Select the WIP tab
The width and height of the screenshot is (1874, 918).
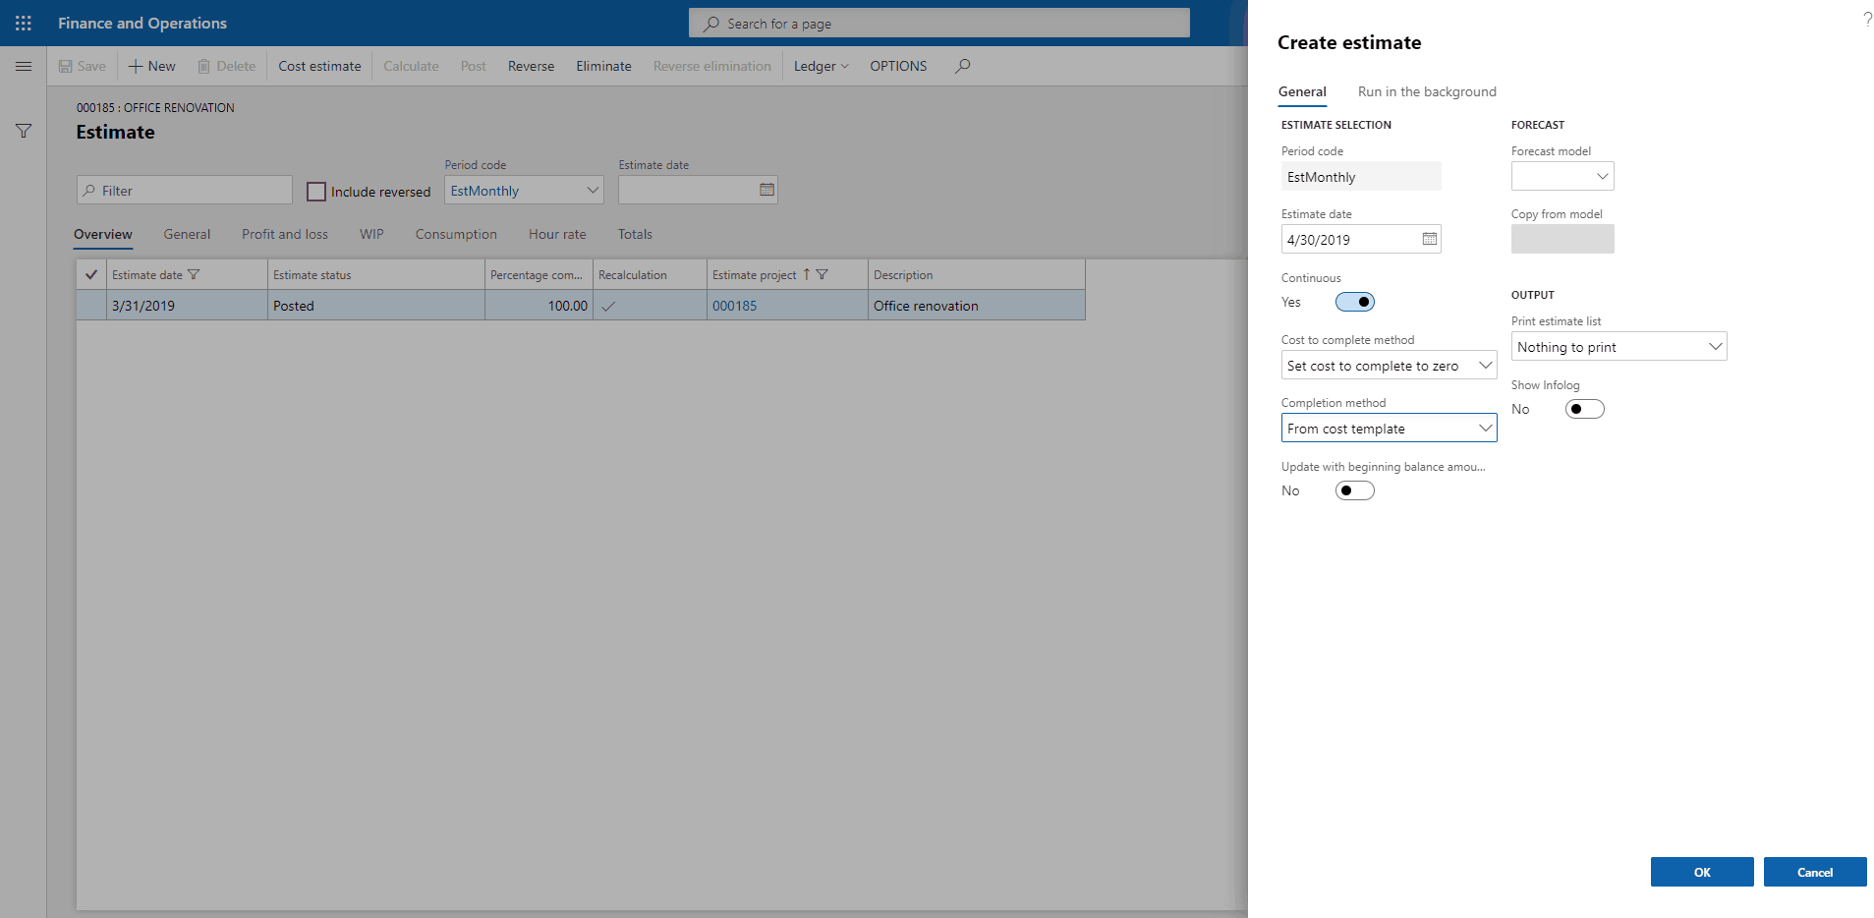(x=371, y=234)
